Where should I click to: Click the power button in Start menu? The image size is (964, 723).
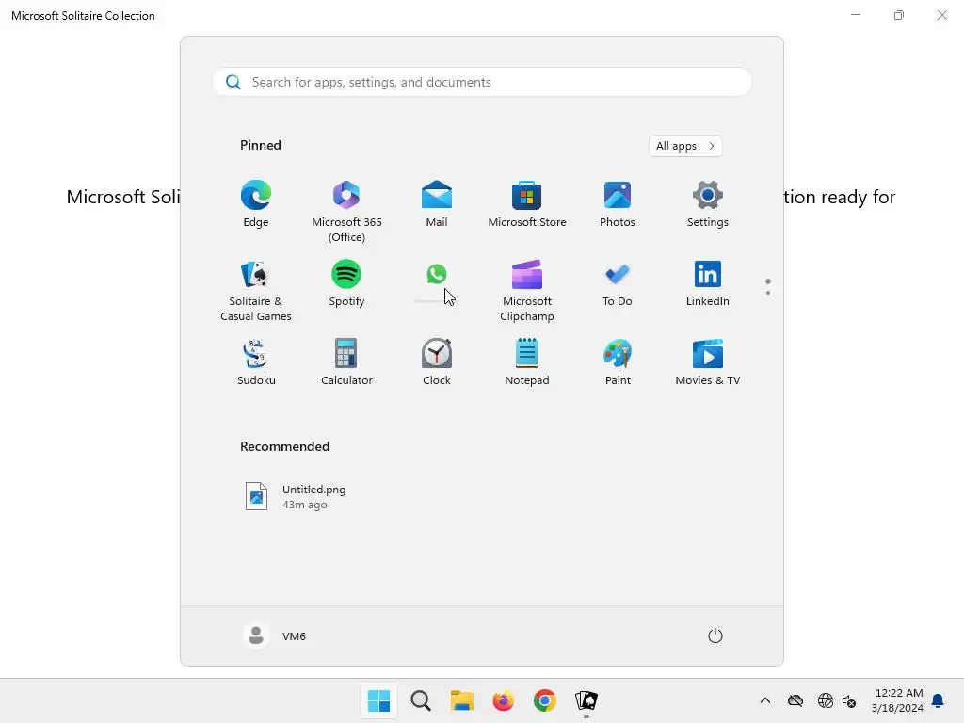point(715,635)
